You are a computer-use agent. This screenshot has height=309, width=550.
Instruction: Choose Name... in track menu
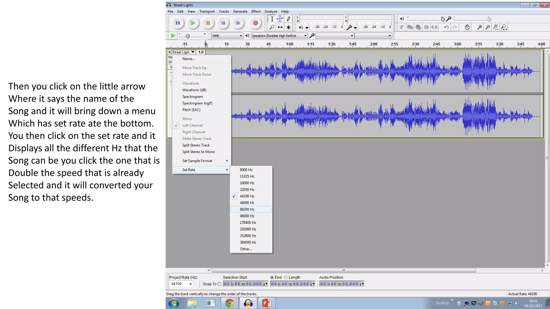tap(202, 59)
